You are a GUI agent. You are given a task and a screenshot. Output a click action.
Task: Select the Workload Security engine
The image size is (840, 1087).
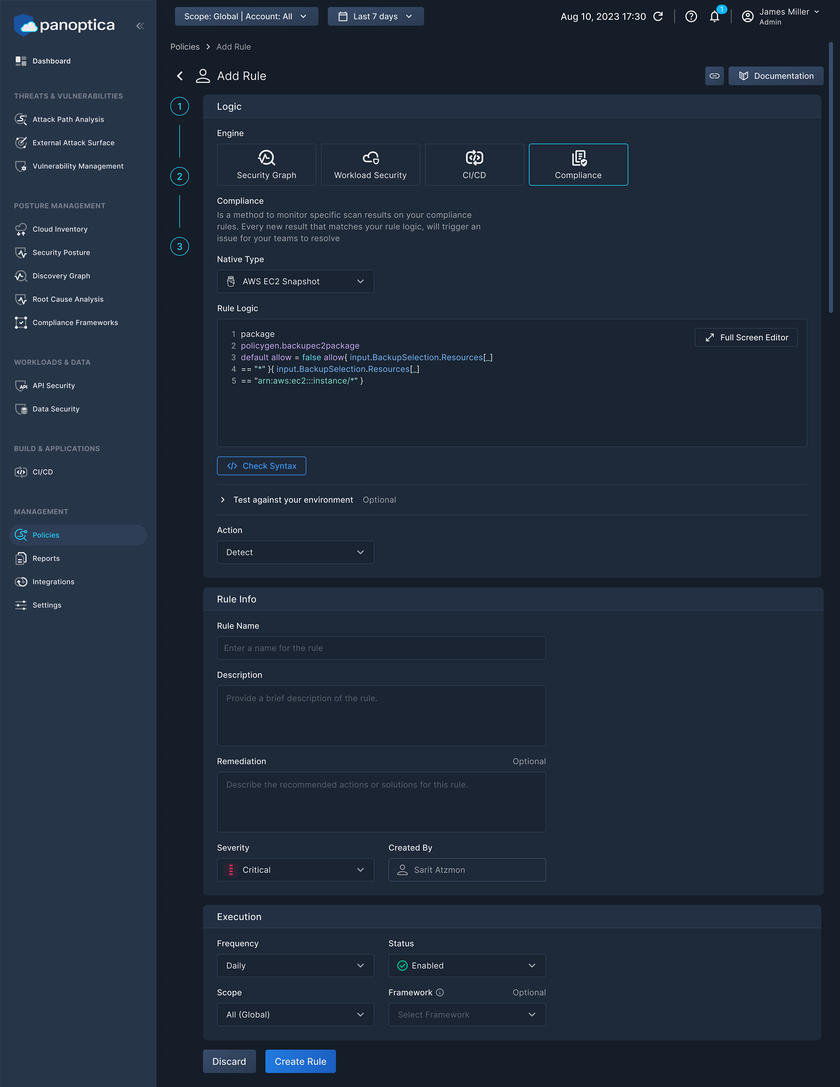(371, 165)
